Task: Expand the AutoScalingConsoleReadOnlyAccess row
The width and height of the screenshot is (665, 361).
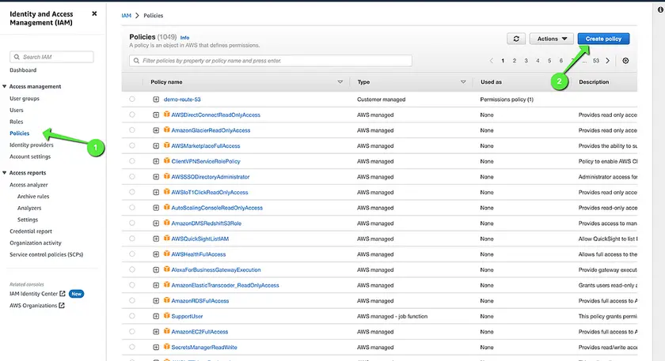Action: coord(156,208)
